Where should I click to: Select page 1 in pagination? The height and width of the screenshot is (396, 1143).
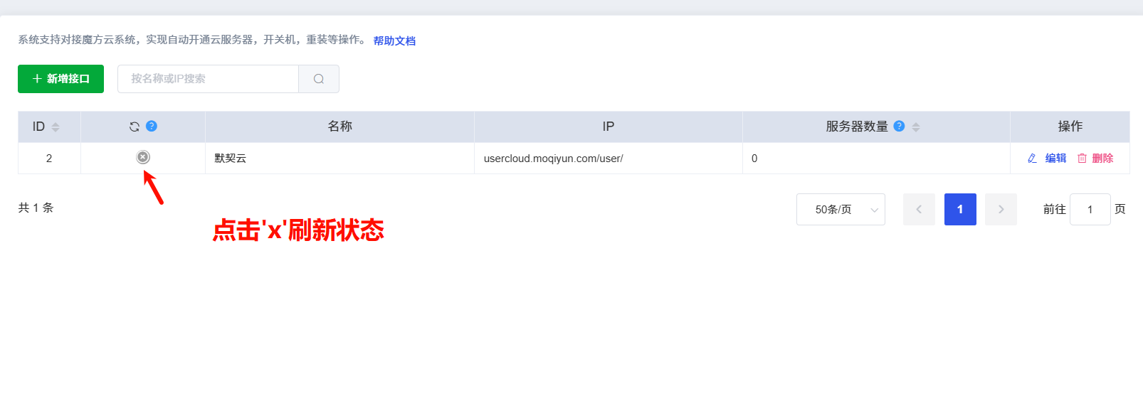click(960, 210)
